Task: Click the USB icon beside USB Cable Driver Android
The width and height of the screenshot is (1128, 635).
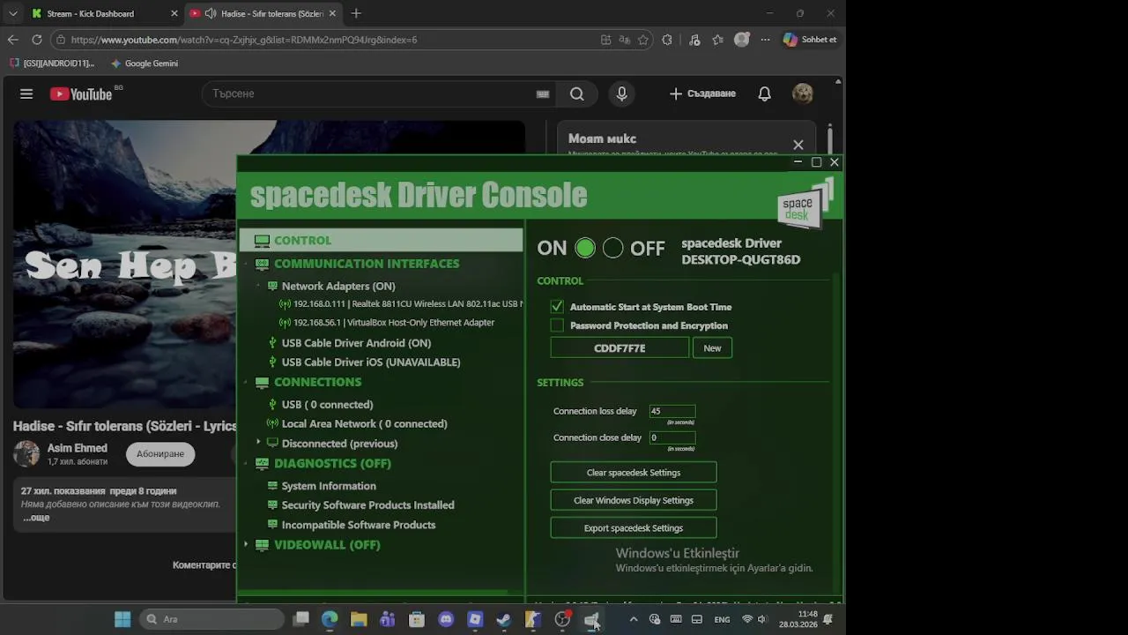Action: coord(272,343)
